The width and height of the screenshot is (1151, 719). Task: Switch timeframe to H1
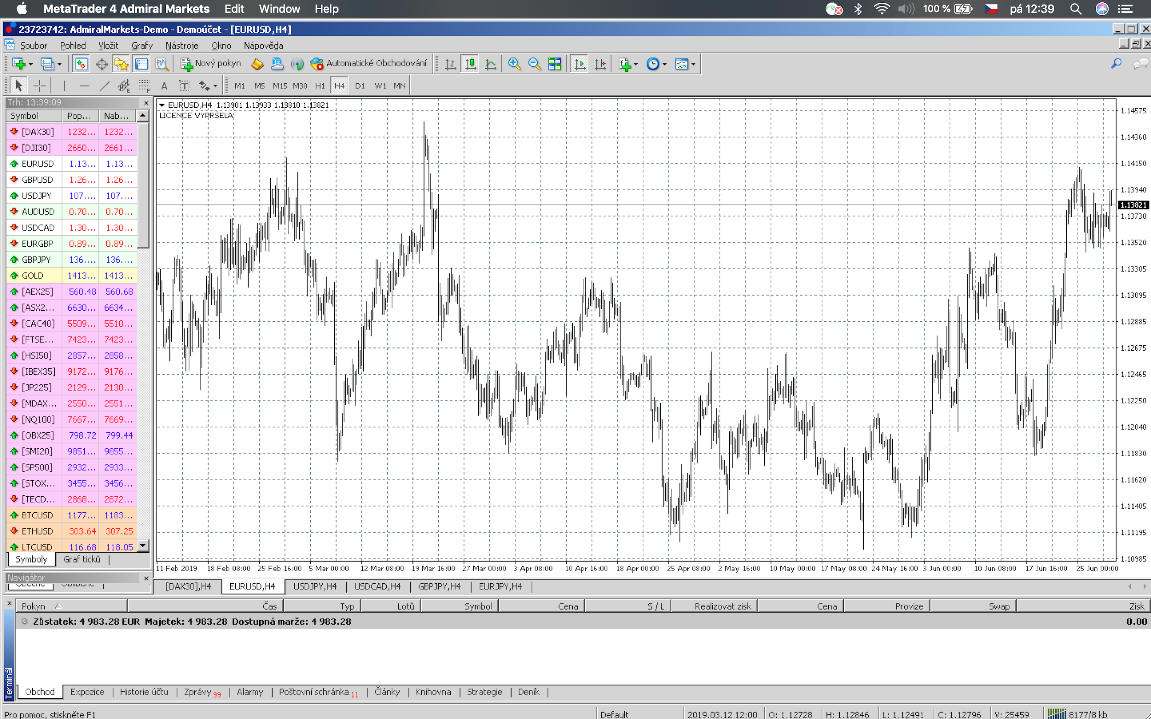point(320,86)
